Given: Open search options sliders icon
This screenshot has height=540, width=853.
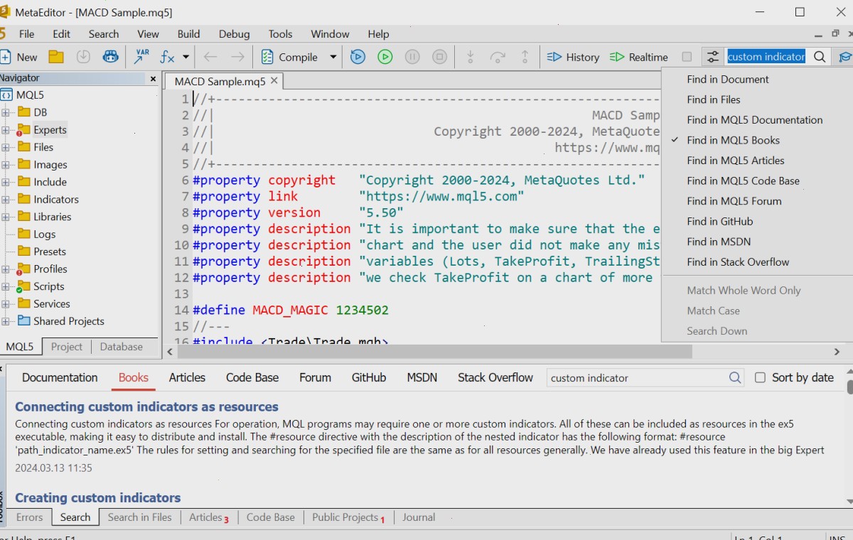Looking at the screenshot, I should click(x=712, y=57).
